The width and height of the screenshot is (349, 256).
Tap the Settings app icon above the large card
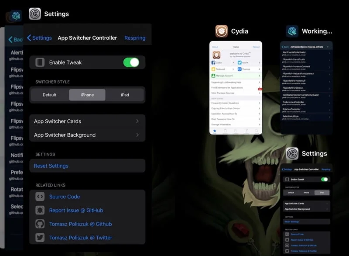click(35, 14)
